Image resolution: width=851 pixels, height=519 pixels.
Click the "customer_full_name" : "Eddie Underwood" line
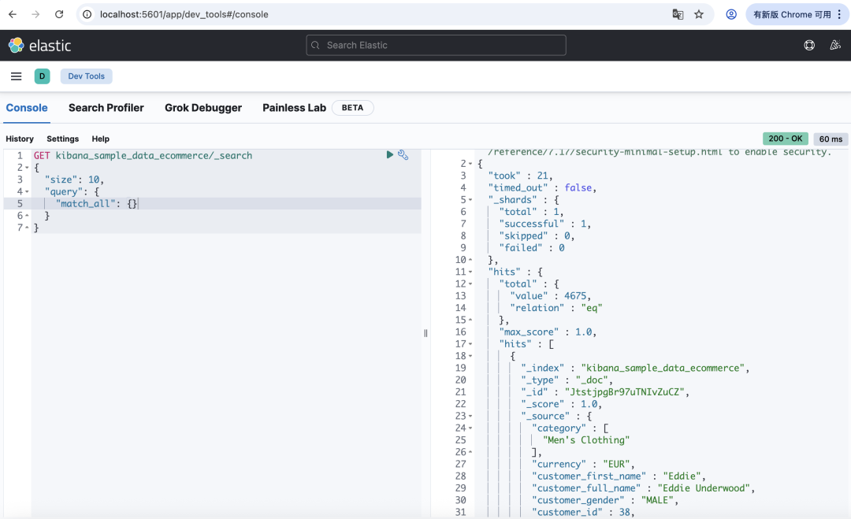tap(644, 488)
